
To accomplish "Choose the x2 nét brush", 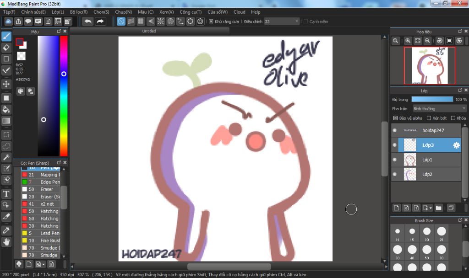I will (41, 204).
